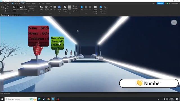This screenshot has width=180, height=101.
Task: Click the Roblox Studio taskbar icon
Action: click(x=53, y=99)
